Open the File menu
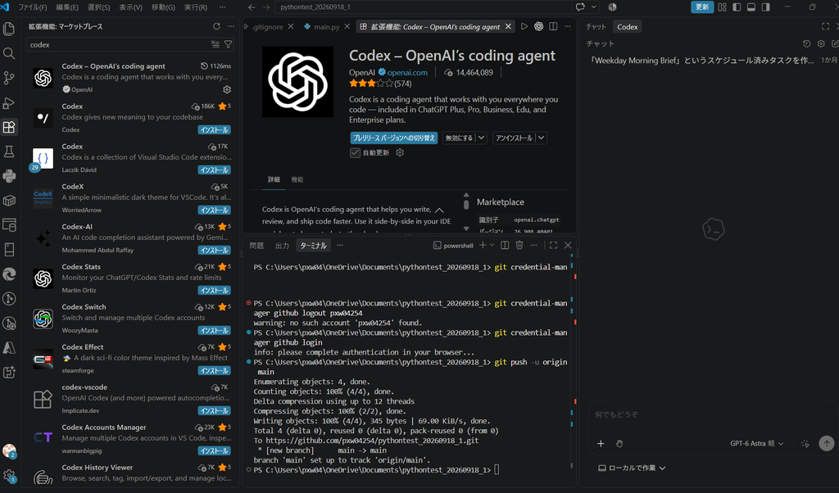The width and height of the screenshot is (839, 493). coord(33,7)
